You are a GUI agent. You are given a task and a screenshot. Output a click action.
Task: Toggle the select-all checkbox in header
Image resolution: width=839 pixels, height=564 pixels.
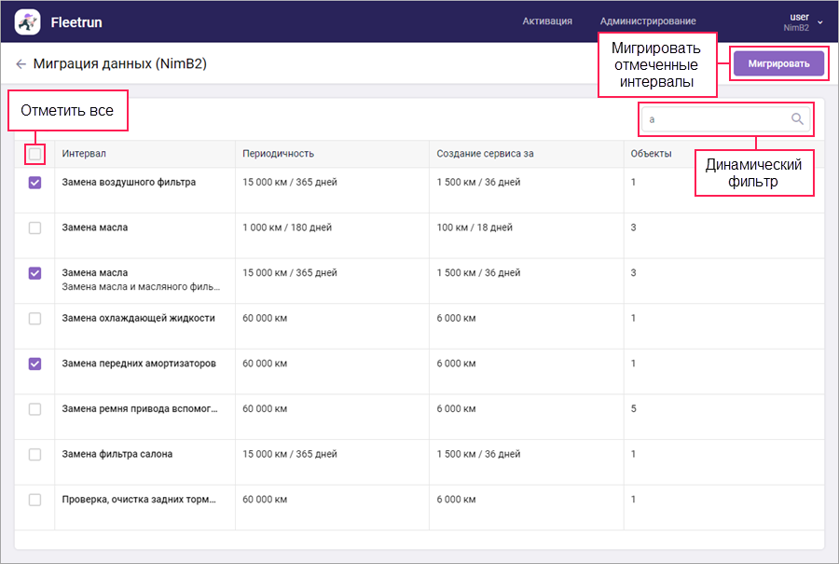(x=34, y=154)
